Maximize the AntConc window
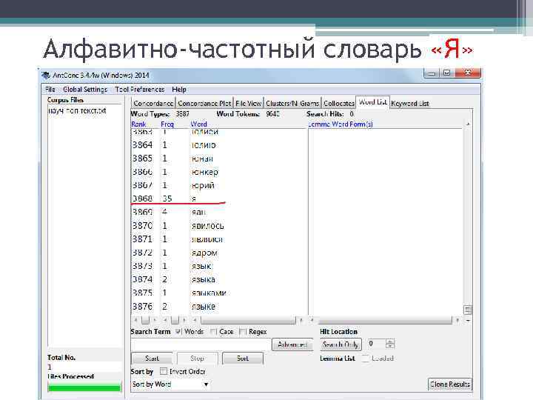Image resolution: width=533 pixels, height=400 pixels. tap(446, 73)
